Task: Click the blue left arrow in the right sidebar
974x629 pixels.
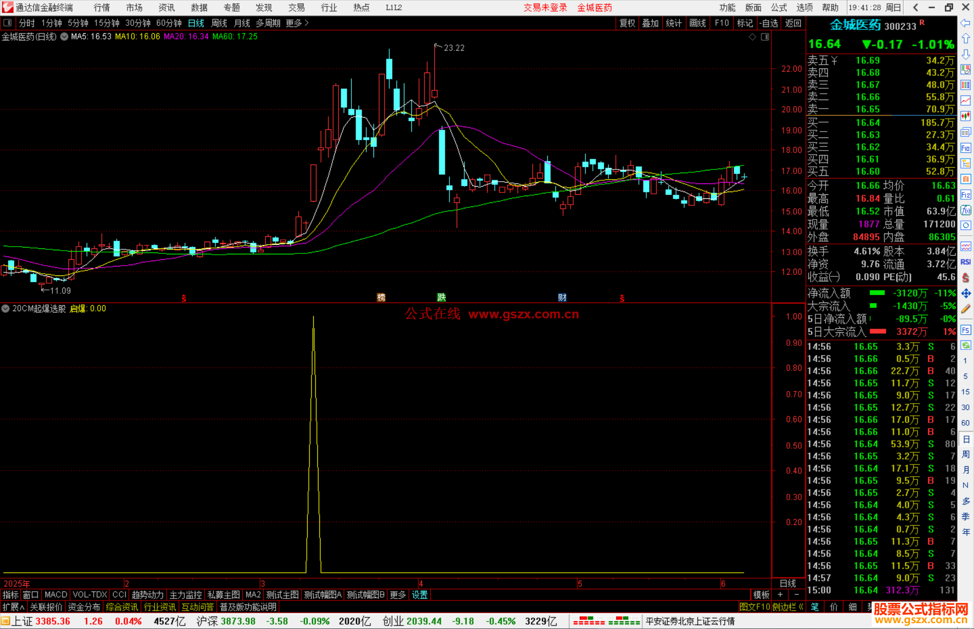Action: pyautogui.click(x=965, y=23)
